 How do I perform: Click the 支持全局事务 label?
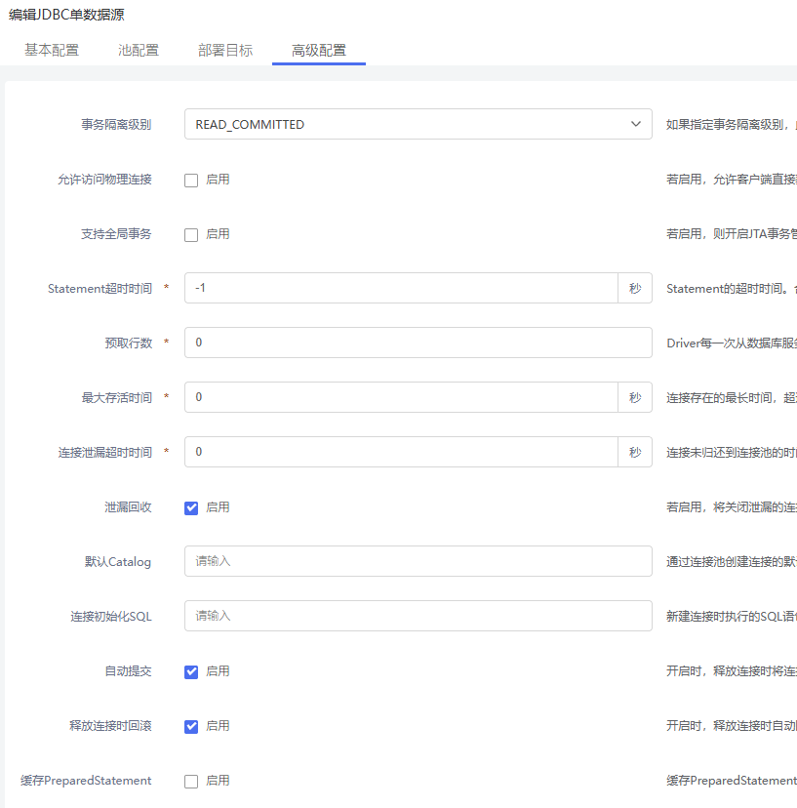[116, 234]
